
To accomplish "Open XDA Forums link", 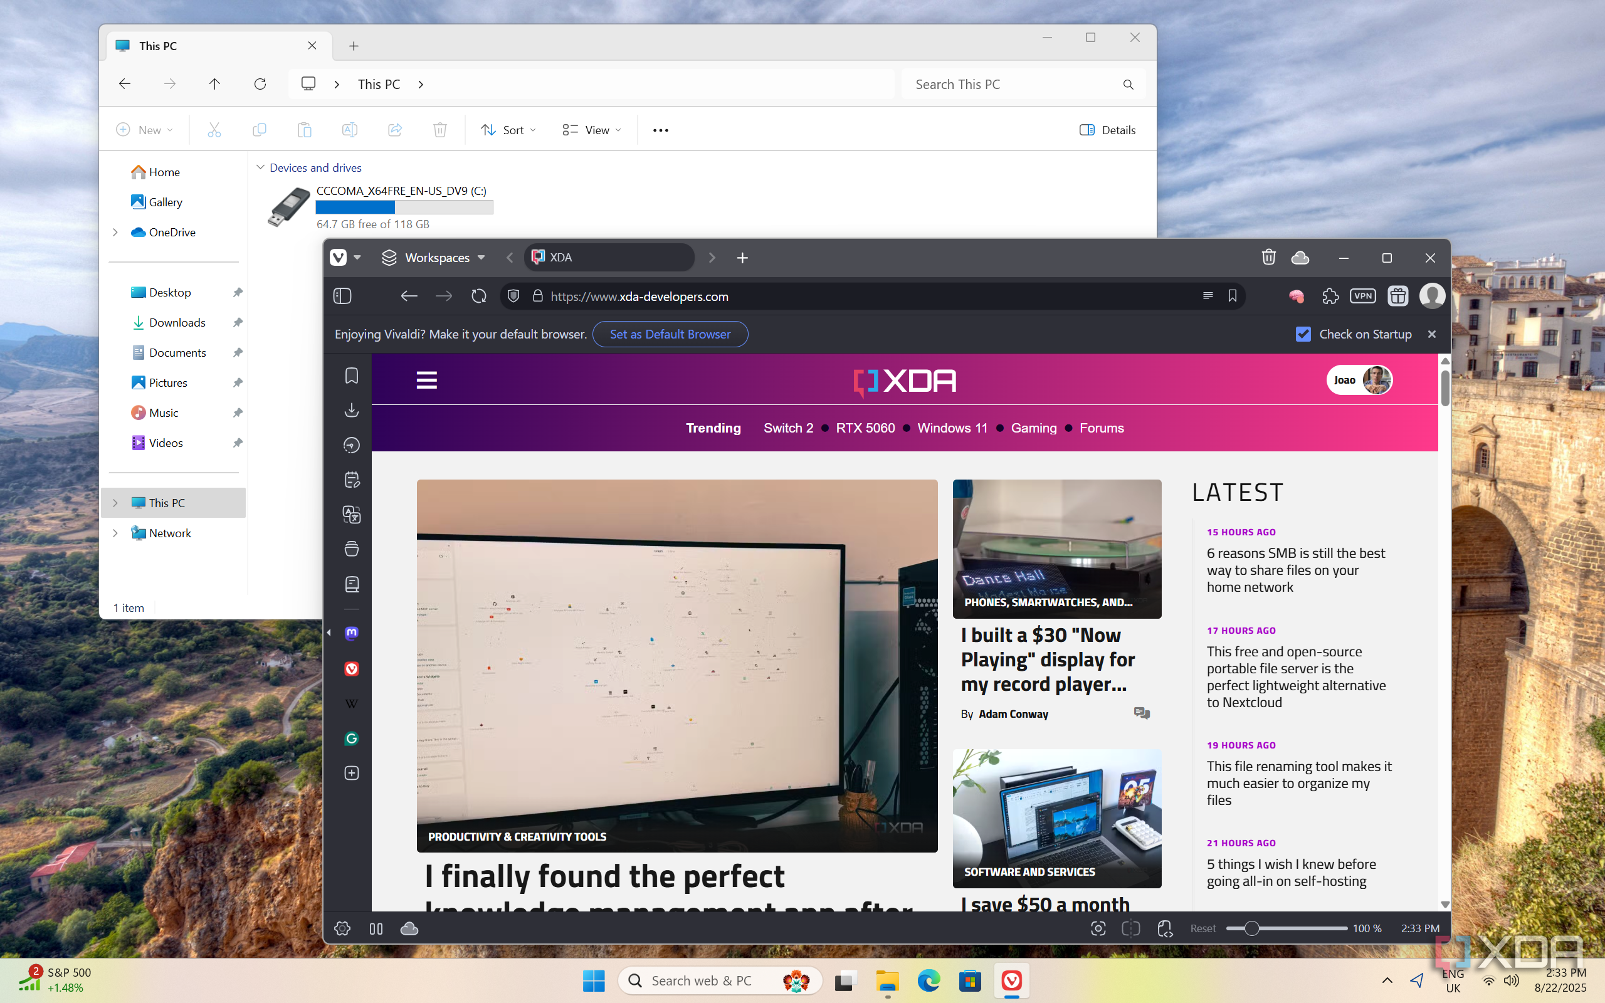I will pyautogui.click(x=1102, y=428).
